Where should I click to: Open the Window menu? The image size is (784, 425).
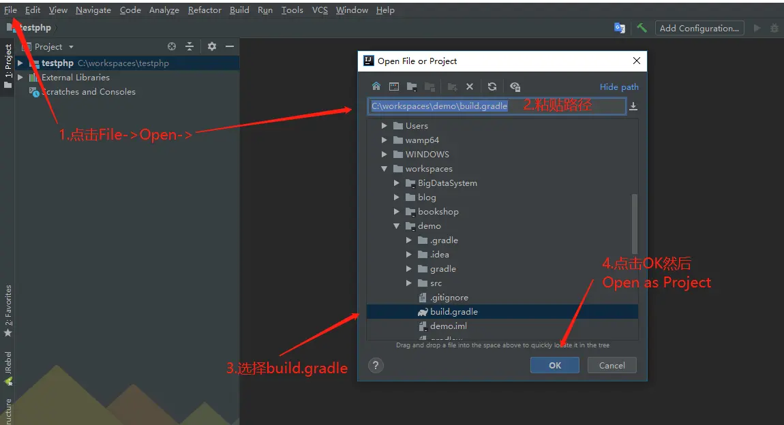tap(352, 10)
